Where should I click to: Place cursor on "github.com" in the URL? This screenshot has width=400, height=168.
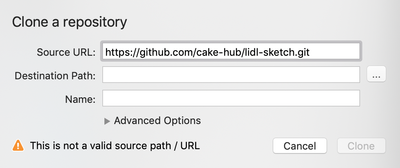[x=166, y=52]
